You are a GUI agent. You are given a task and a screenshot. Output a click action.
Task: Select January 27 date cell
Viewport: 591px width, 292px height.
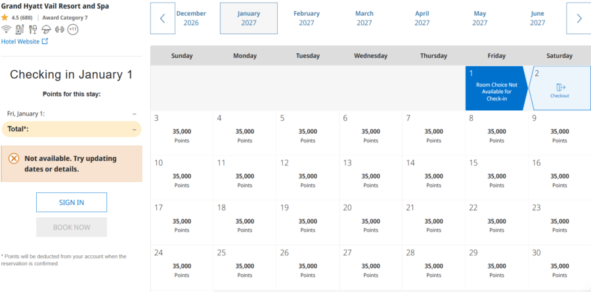pos(370,267)
